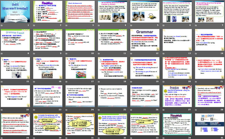The width and height of the screenshot is (225, 139).
Task: Select slide 4 with Shen Nong tea story
Action: [112, 12]
